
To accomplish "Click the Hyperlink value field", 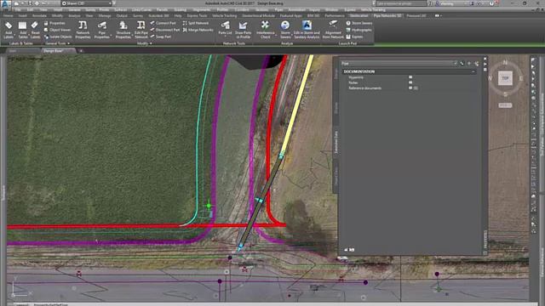I will pyautogui.click(x=443, y=77).
